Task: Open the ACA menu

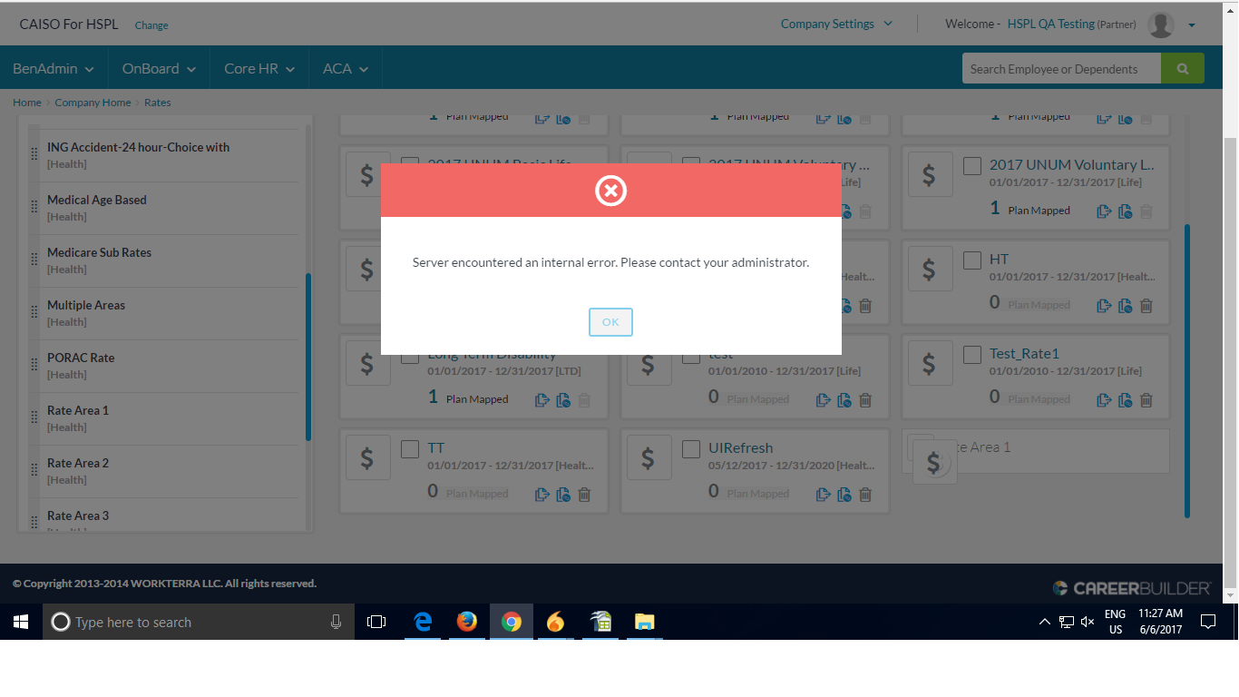Action: click(x=346, y=69)
